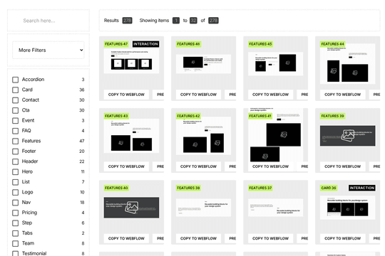Open the Features 39 dark preview thumbnail
The image size is (385, 256).
click(348, 136)
